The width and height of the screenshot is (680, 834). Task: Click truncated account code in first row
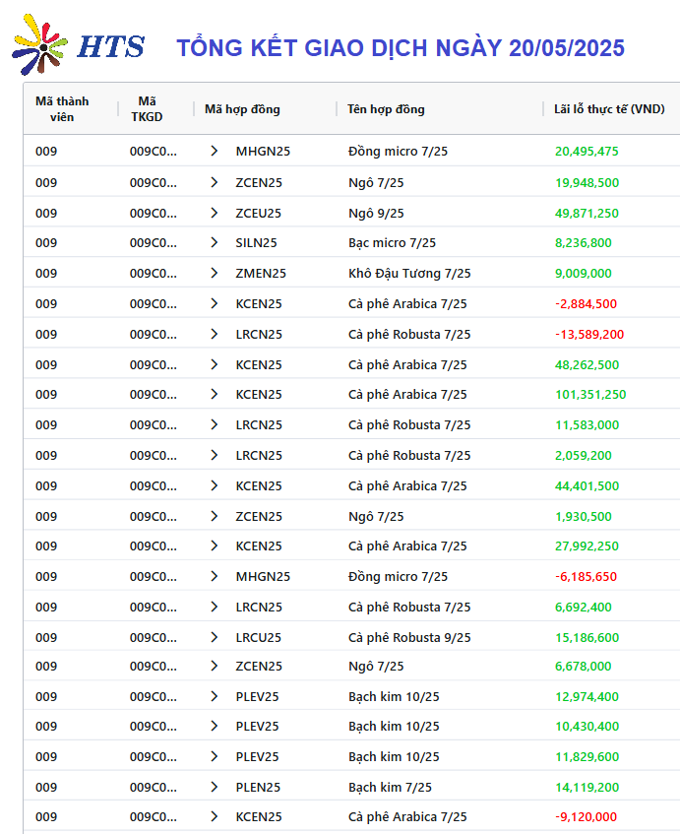tap(154, 151)
